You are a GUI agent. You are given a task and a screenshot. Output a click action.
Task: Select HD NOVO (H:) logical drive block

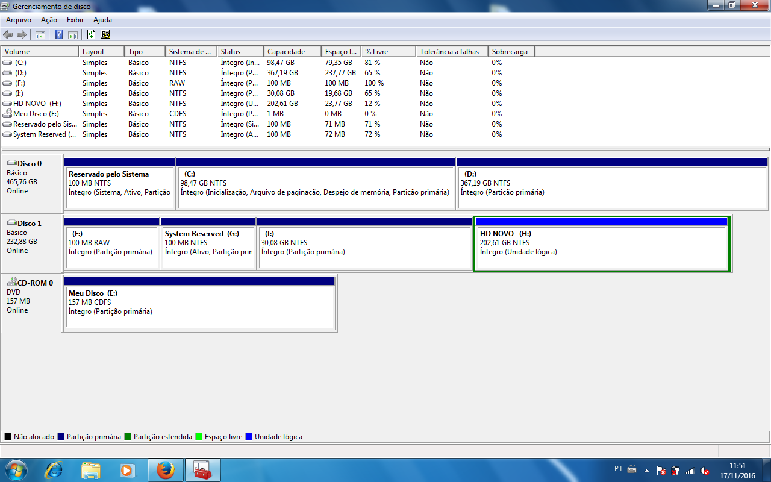coord(602,243)
